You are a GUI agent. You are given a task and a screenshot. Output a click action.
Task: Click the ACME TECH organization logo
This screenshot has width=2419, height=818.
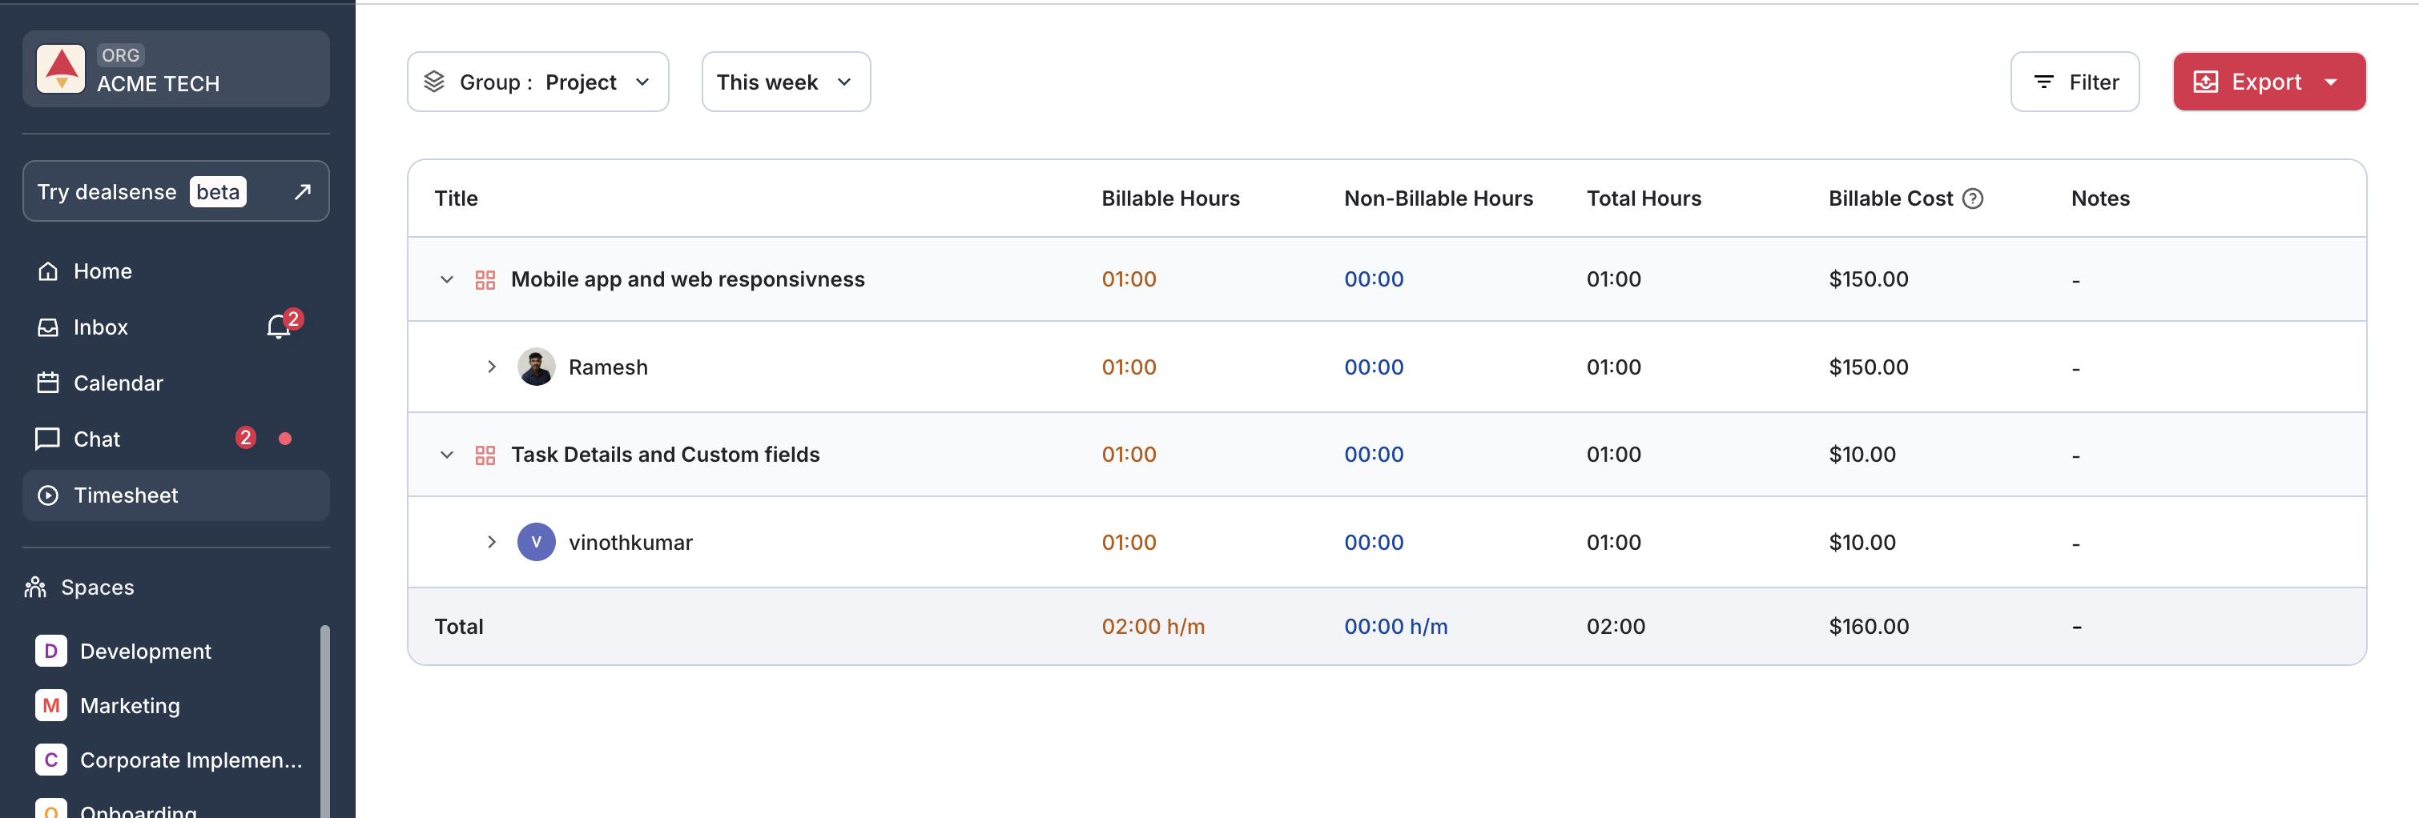(61, 70)
